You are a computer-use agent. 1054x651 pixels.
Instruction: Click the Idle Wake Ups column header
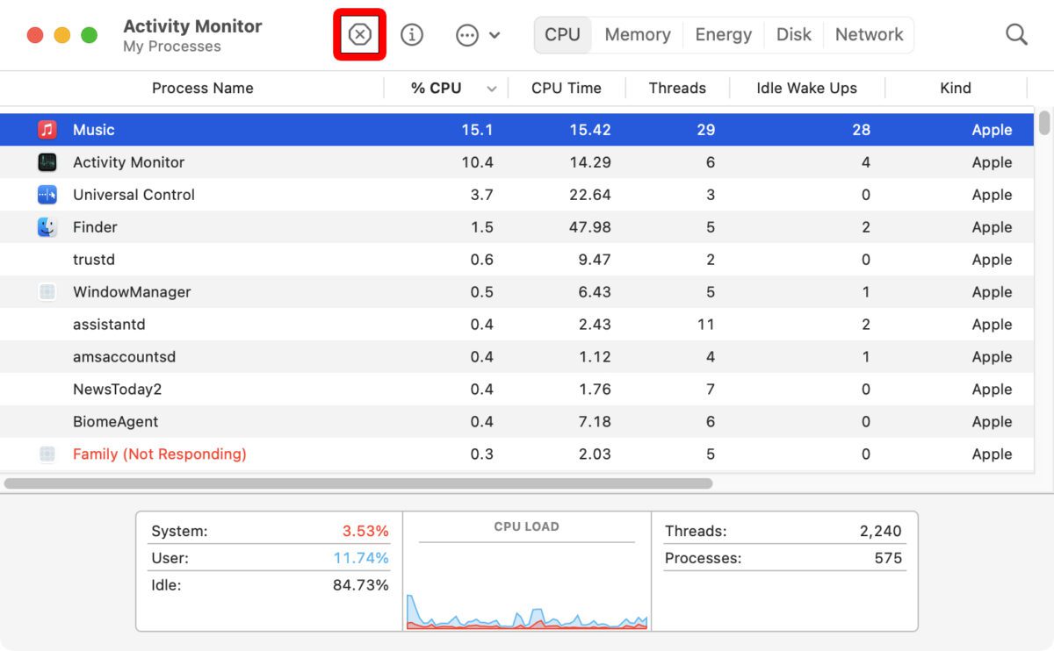(805, 88)
